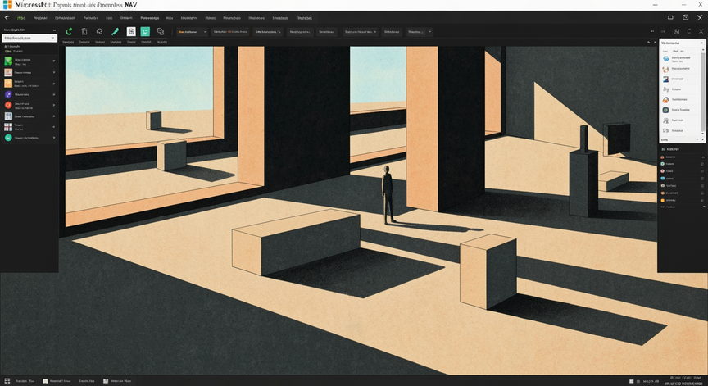Expand the orange square item in left sidebar
This screenshot has width=708, height=386.
tap(54, 84)
